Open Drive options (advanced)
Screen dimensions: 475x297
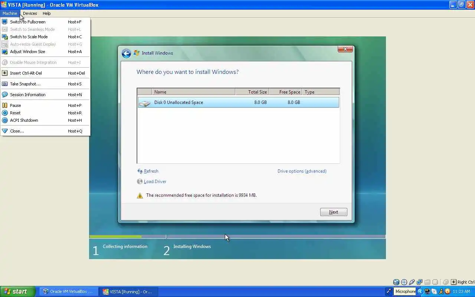(302, 171)
